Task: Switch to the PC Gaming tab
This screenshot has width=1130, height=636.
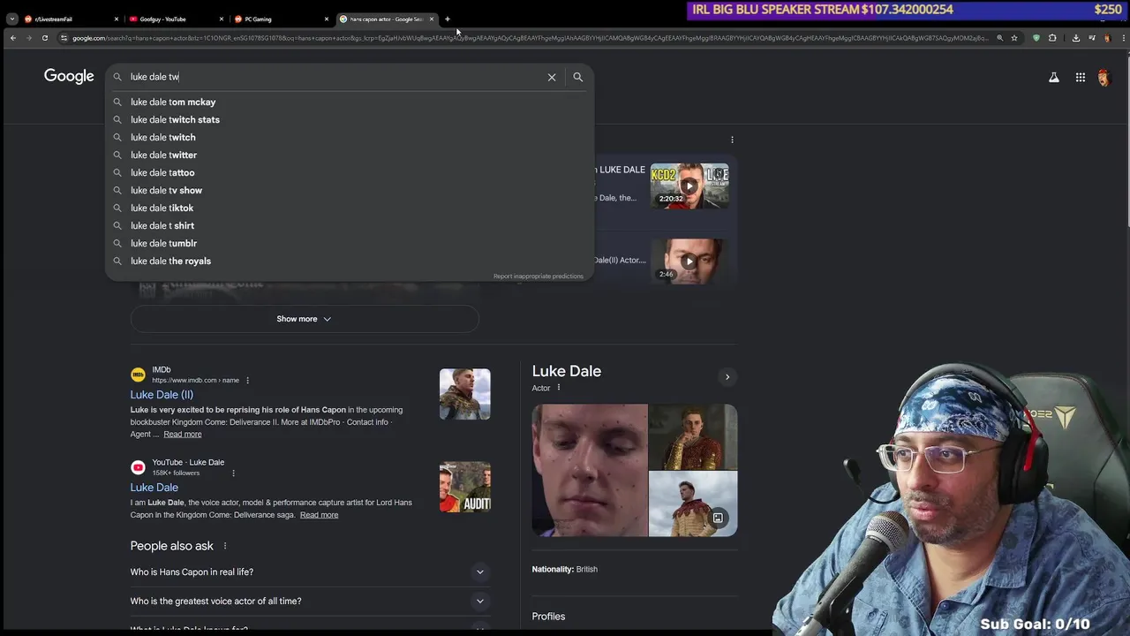Action: [x=280, y=19]
